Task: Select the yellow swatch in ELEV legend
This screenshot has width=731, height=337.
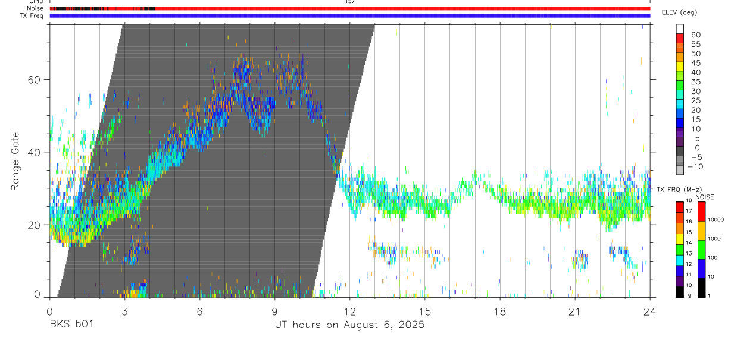Action: (x=680, y=67)
